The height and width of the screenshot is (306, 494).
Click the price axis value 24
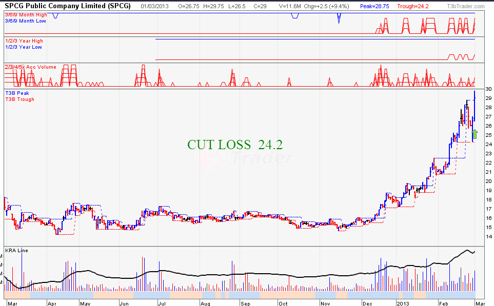tap(489, 144)
